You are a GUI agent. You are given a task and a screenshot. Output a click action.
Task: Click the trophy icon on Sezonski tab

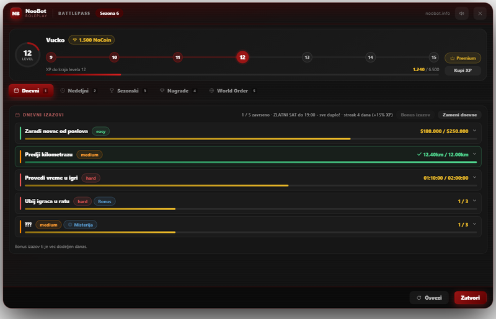tap(112, 90)
